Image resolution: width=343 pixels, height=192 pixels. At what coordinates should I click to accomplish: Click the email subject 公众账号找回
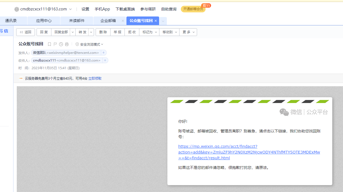(31, 44)
